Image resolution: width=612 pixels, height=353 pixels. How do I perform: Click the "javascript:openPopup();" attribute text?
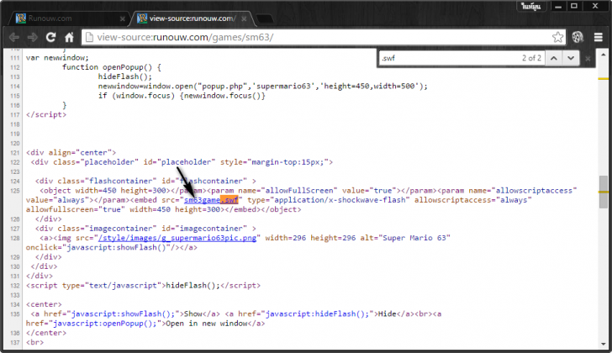(x=104, y=324)
